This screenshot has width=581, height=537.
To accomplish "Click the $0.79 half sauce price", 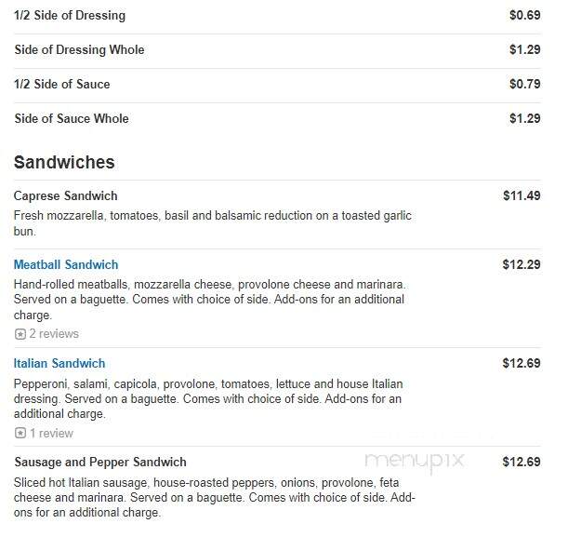I will [x=525, y=84].
